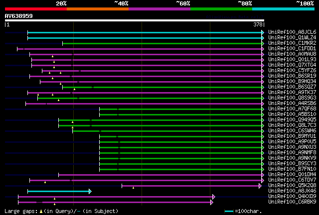319x215 pixels.
Task: Select hit label UniRef100_Q8S9G3
Action: click(292, 98)
